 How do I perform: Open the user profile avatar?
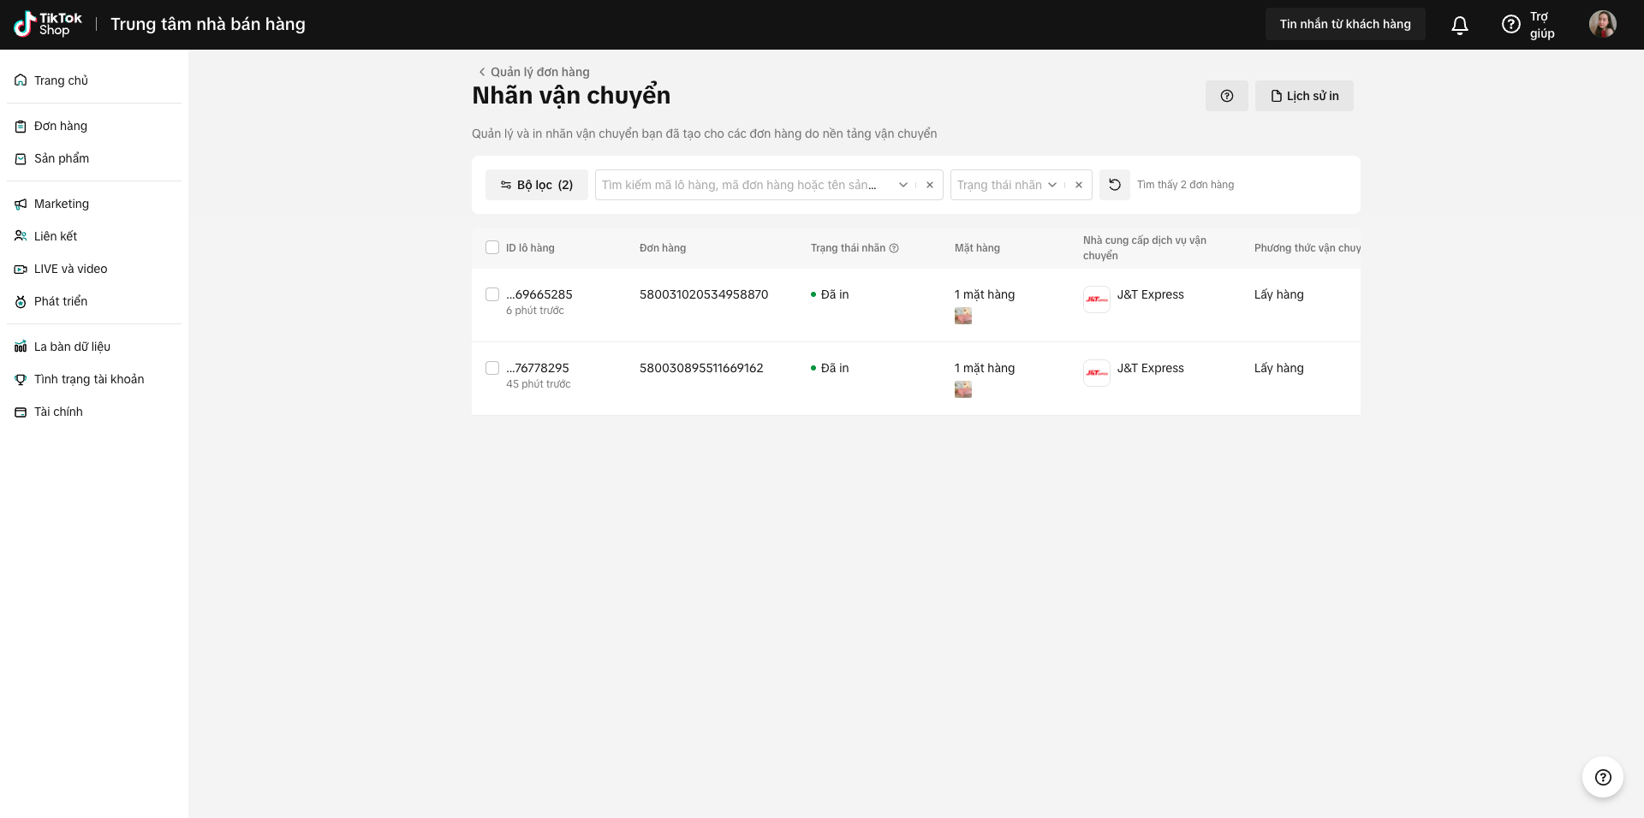(1603, 24)
